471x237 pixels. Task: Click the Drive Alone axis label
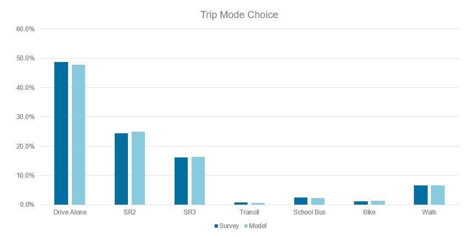tap(70, 212)
